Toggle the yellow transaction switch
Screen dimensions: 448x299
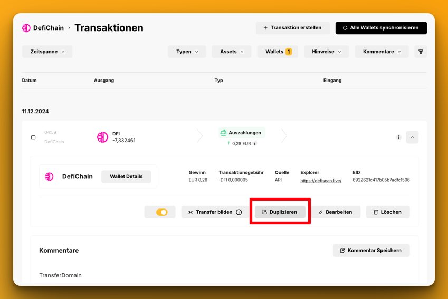coord(161,212)
